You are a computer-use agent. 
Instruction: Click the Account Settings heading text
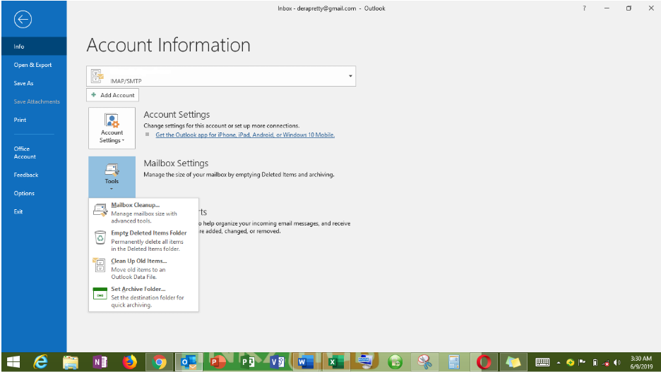(x=177, y=114)
